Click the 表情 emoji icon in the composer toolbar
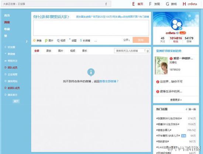203x154 pixels. point(34,40)
